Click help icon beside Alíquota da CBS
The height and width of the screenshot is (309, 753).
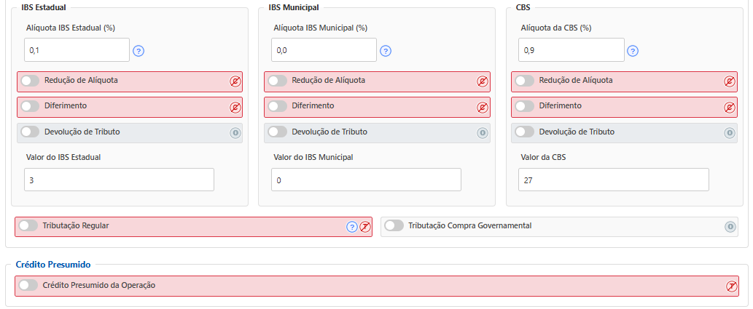(633, 51)
